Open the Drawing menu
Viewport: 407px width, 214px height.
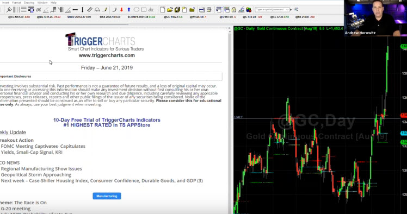point(29,3)
